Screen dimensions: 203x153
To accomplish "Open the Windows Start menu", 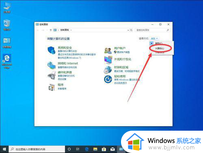I will coord(4,149).
